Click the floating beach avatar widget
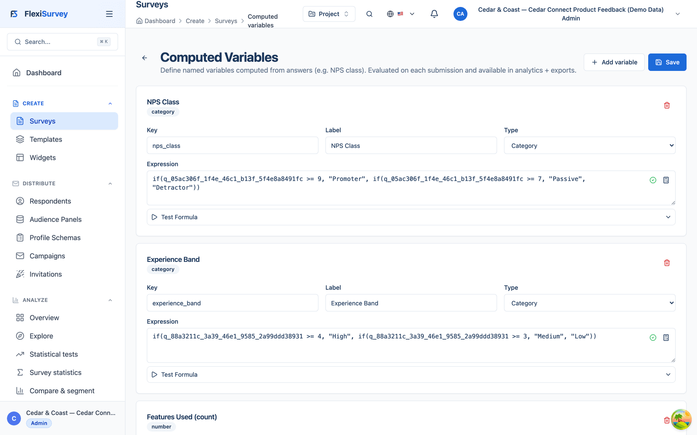The width and height of the screenshot is (697, 435). tap(681, 420)
